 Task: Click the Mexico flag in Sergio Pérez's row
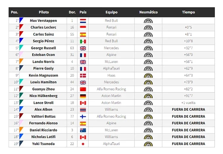pyautogui.click(x=83, y=41)
